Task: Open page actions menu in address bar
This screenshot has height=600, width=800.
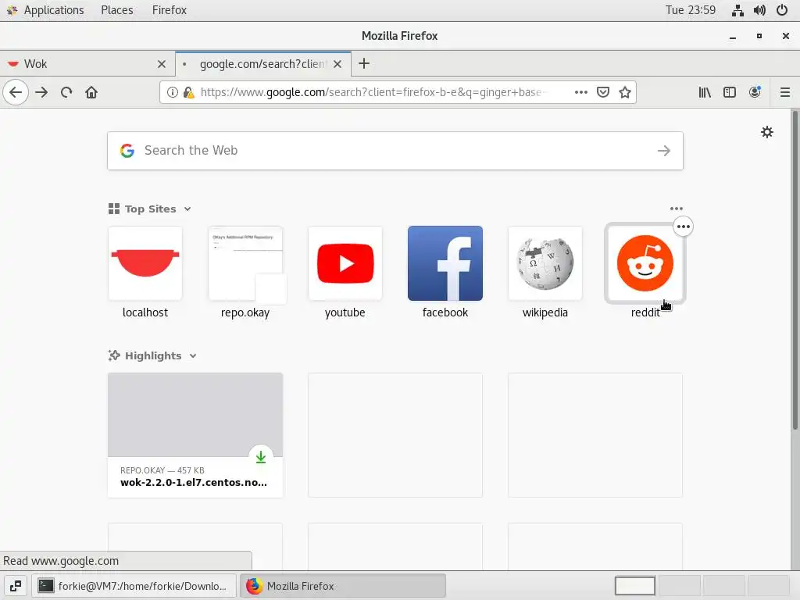Action: tap(580, 92)
